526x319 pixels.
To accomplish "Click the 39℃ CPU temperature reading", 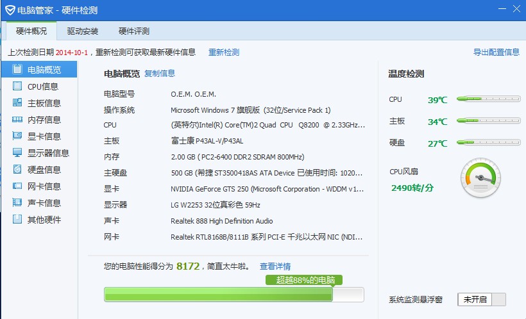I will (437, 100).
